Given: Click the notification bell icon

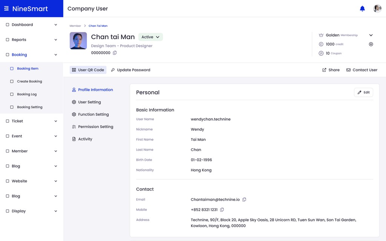Looking at the screenshot, I should point(362,9).
